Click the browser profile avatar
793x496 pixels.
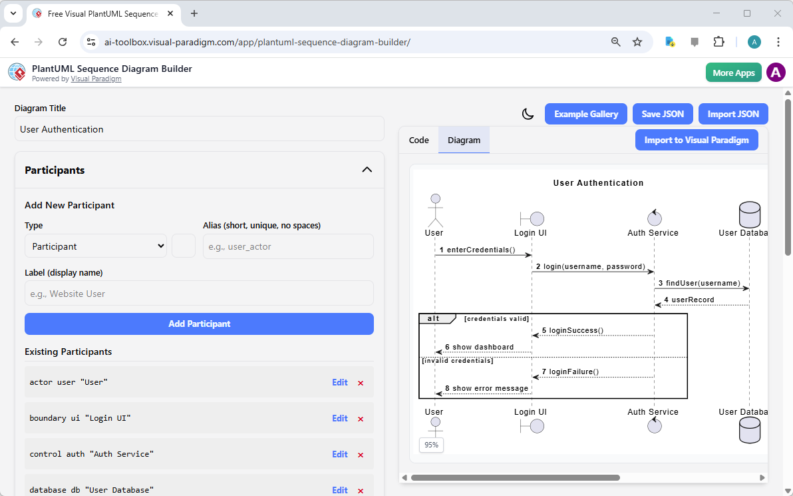tap(754, 41)
